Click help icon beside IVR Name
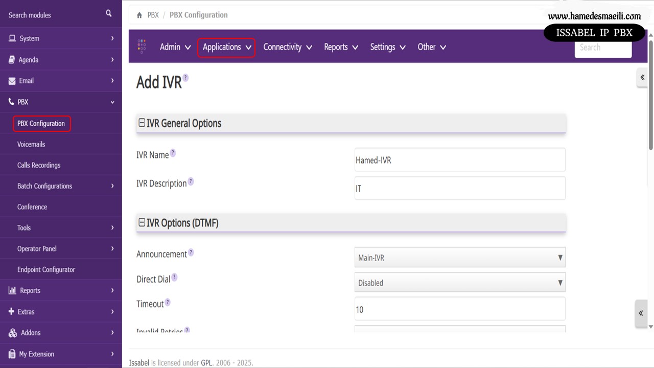The width and height of the screenshot is (654, 368). pyautogui.click(x=173, y=153)
